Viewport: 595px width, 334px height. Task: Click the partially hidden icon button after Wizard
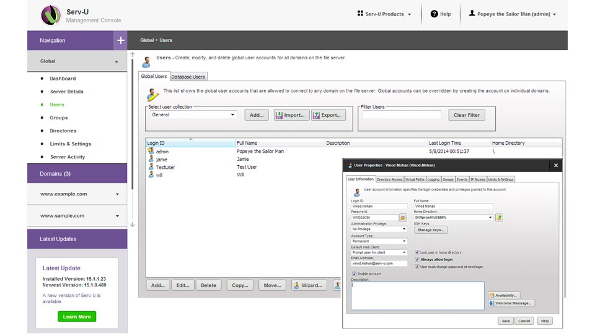point(337,285)
